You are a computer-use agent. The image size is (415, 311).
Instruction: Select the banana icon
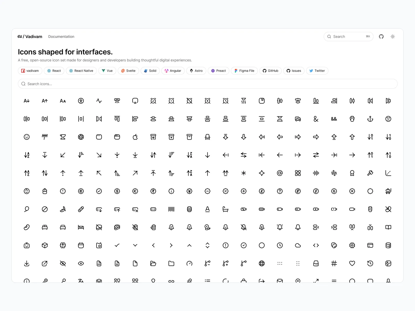click(63, 209)
